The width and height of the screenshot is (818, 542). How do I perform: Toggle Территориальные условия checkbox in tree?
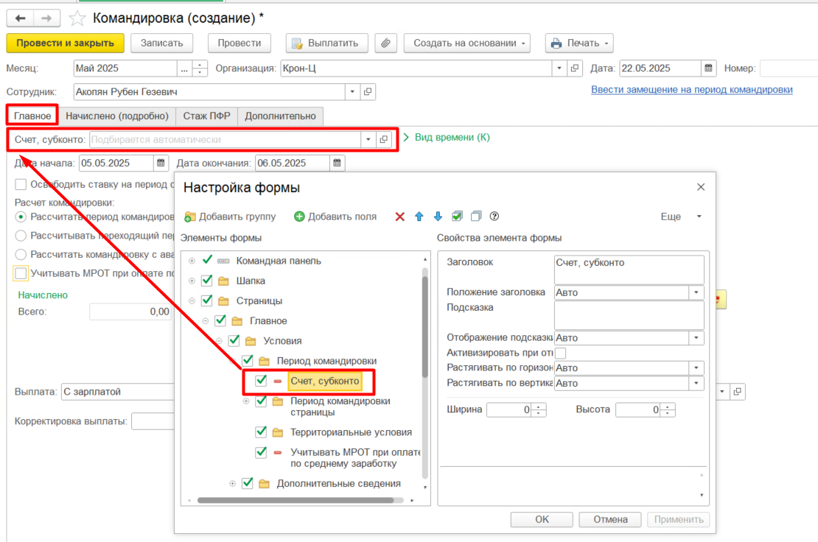click(x=261, y=432)
